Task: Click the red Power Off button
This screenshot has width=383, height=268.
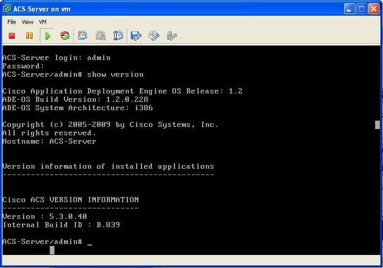Action: tap(12, 36)
